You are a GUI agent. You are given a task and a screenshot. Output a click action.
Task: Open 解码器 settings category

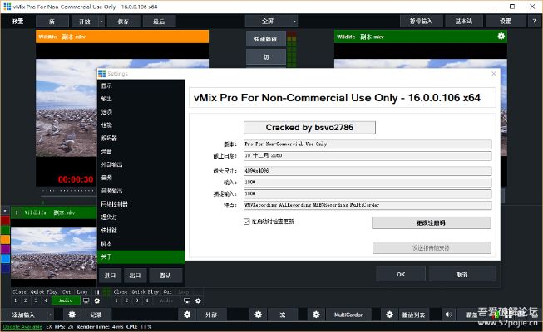(141, 139)
